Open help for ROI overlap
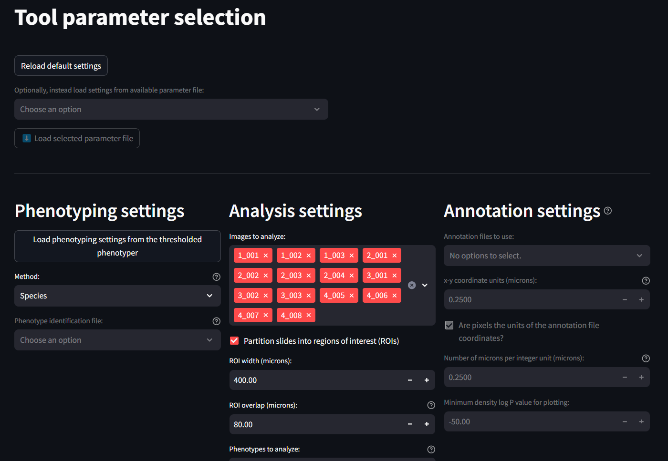The image size is (668, 461). click(431, 405)
